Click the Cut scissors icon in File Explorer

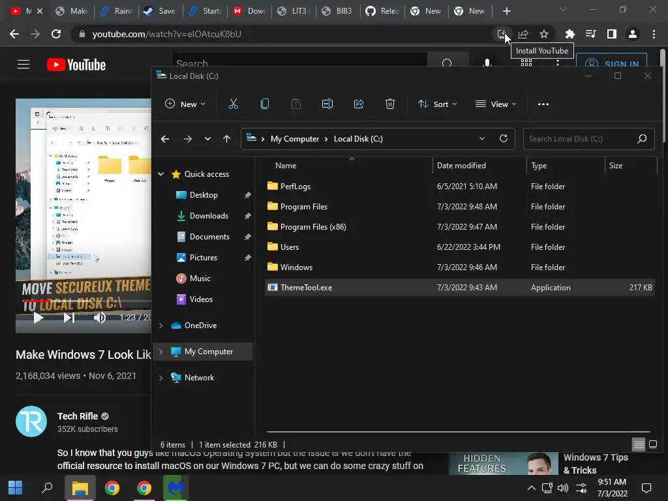point(233,104)
